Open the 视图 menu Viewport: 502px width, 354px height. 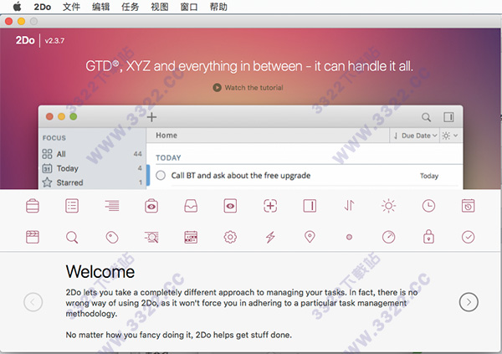pyautogui.click(x=160, y=7)
